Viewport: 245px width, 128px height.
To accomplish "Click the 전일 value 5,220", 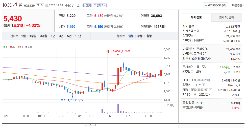I will tap(71, 16).
